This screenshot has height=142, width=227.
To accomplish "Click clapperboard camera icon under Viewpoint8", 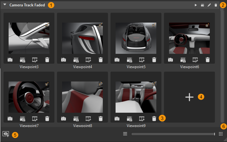I will 76,119.
